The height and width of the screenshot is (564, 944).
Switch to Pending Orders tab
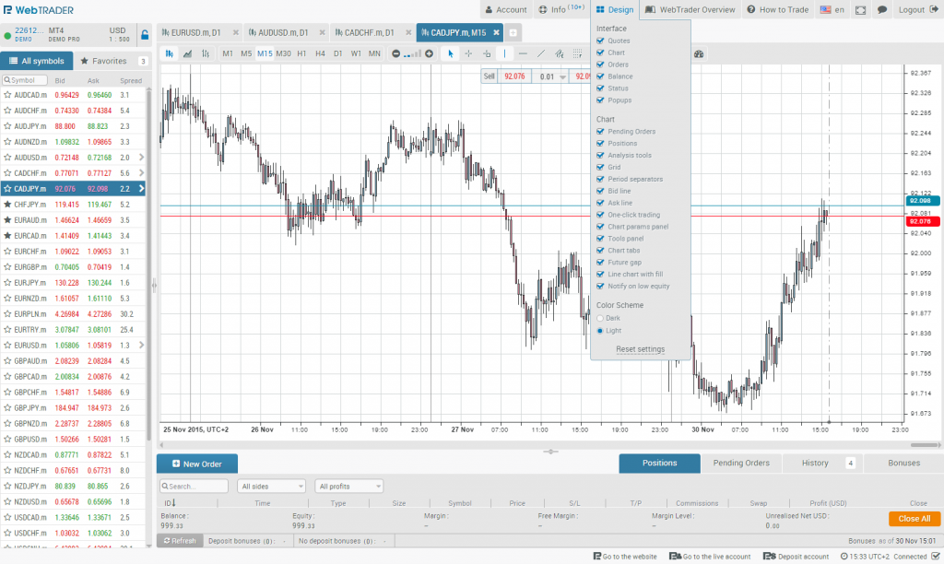741,463
